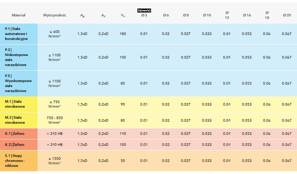Click the Vc value 180 in P.1 row
Image resolution: width=297 pixels, height=174 pixels.
[x=123, y=34]
